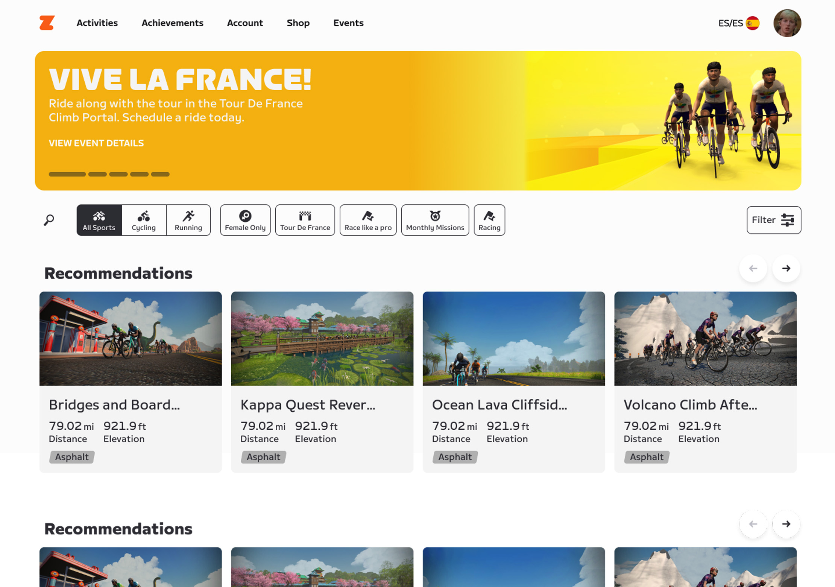Image resolution: width=835 pixels, height=587 pixels.
Task: Open the Kappa Quest route thumbnail
Action: (x=322, y=338)
